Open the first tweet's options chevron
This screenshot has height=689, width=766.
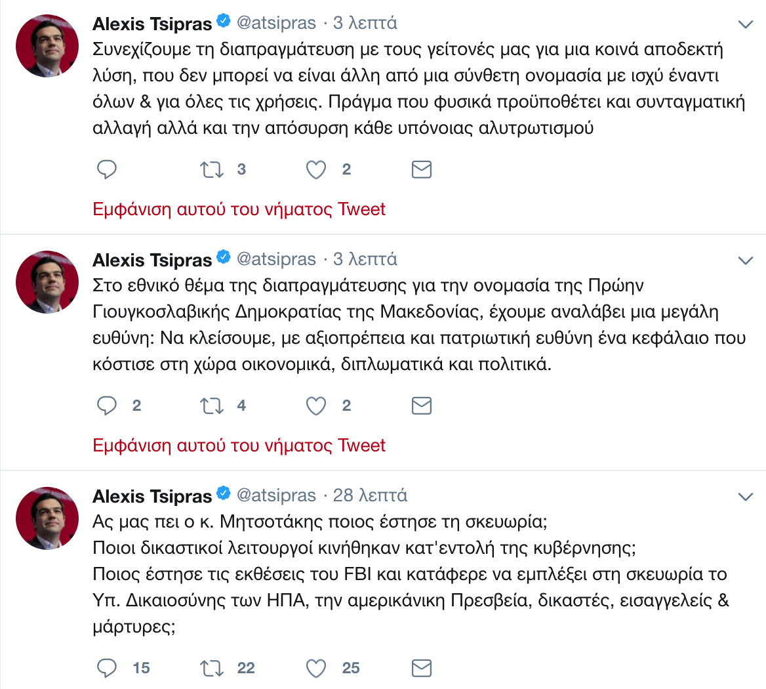746,25
